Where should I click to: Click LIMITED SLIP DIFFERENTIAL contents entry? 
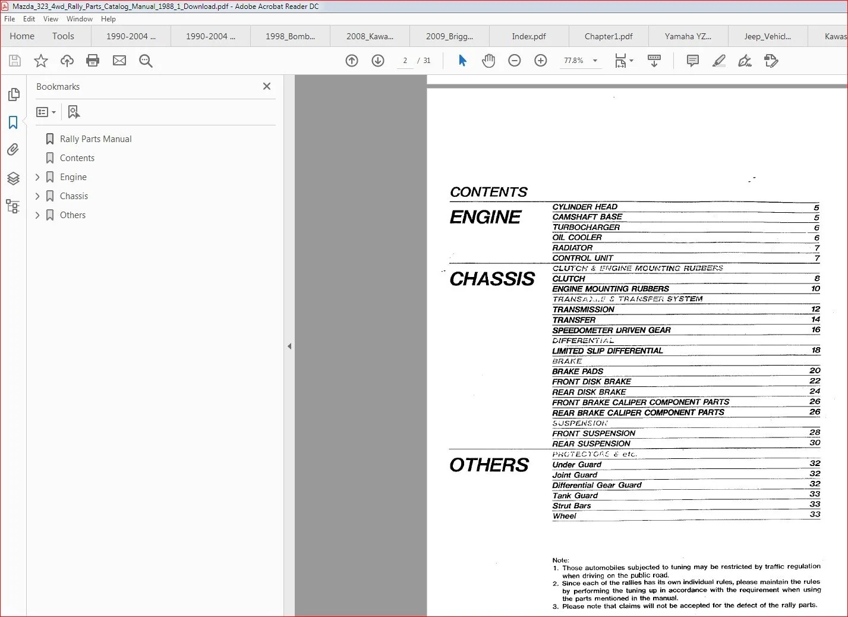point(607,351)
